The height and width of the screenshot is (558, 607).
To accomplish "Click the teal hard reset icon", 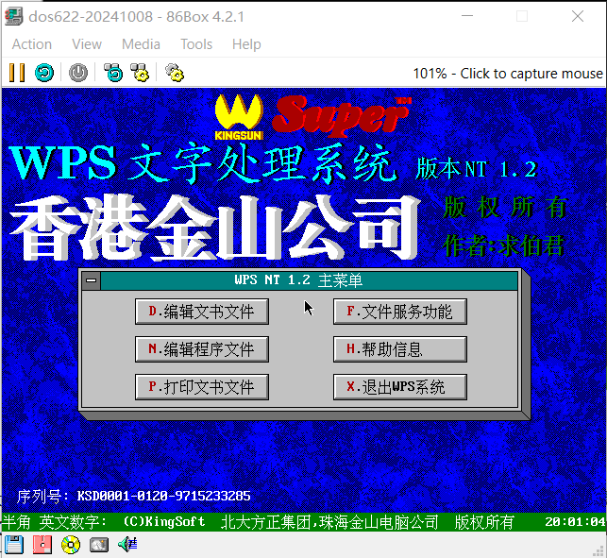I will coord(44,73).
